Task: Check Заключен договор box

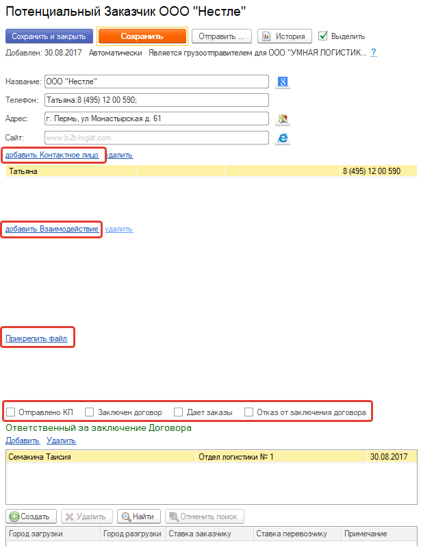Action: [x=90, y=412]
